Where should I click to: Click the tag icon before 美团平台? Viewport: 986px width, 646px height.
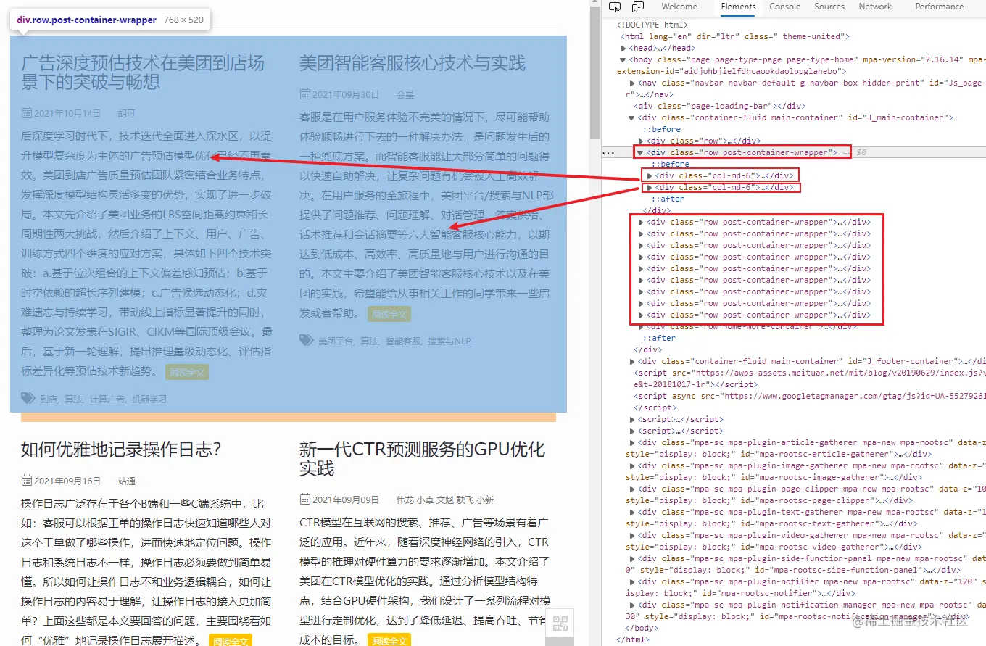pyautogui.click(x=306, y=341)
